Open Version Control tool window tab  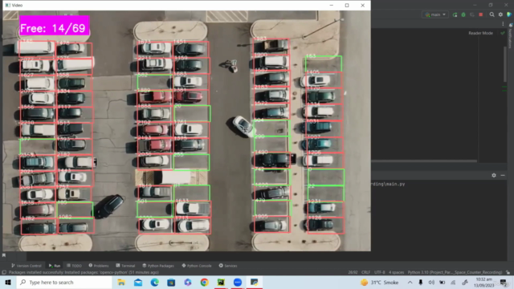(x=26, y=266)
